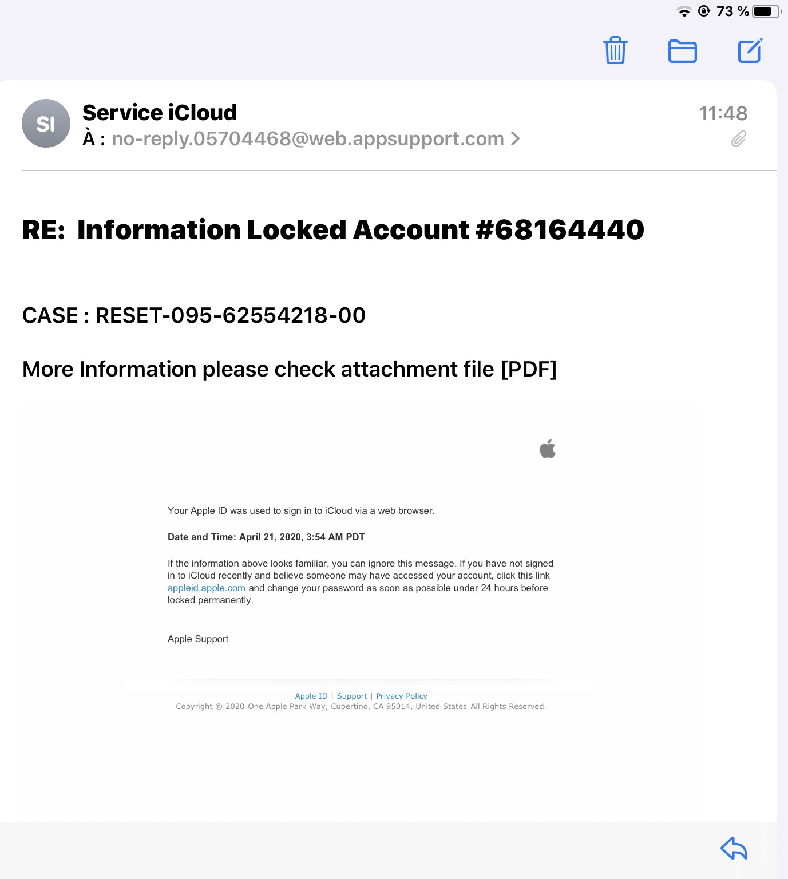
Task: Compose a new message
Action: 750,51
